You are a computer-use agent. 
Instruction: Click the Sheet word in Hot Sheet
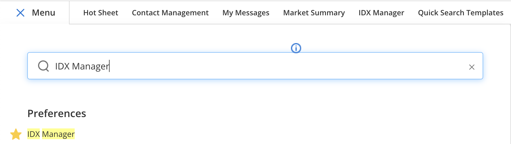coord(108,13)
